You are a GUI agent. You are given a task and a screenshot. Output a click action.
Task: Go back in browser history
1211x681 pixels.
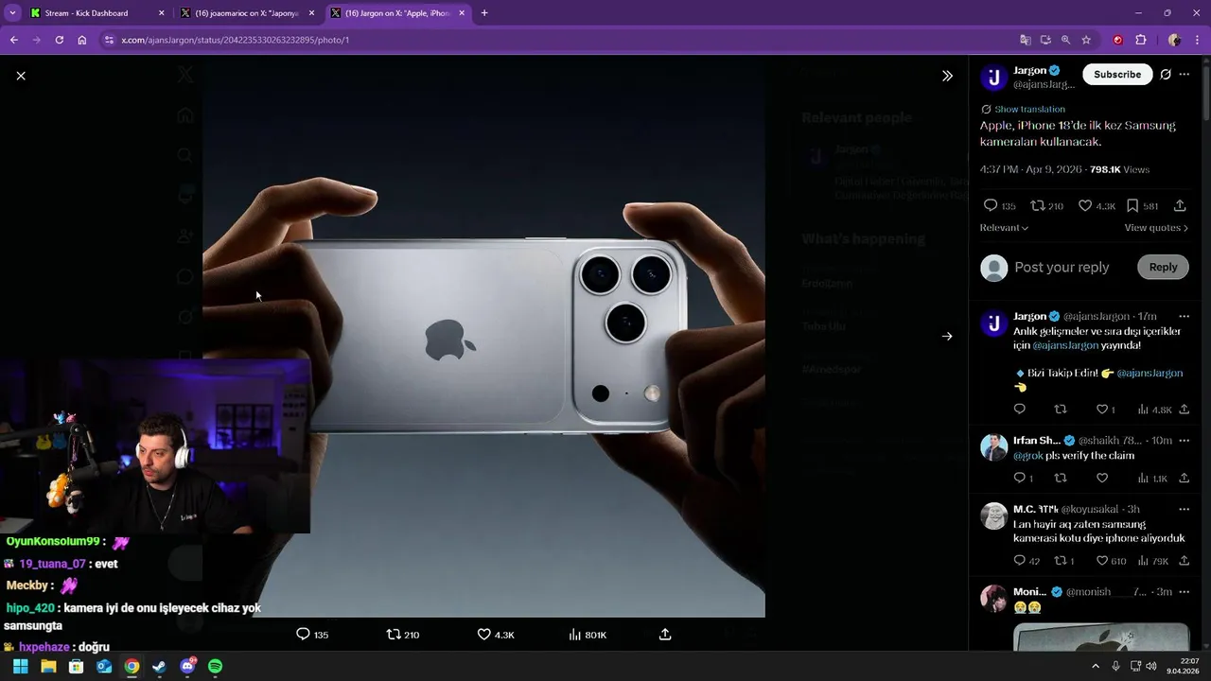point(14,40)
